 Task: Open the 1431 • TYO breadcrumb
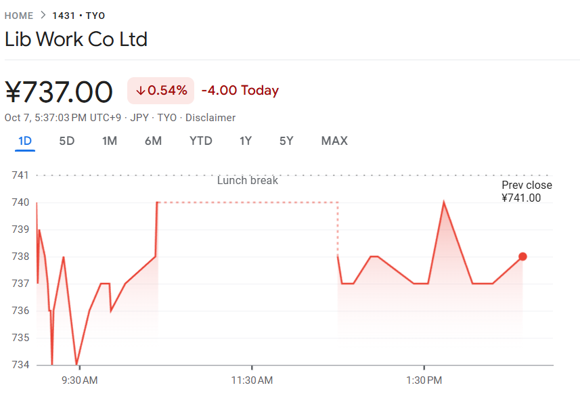coord(79,16)
